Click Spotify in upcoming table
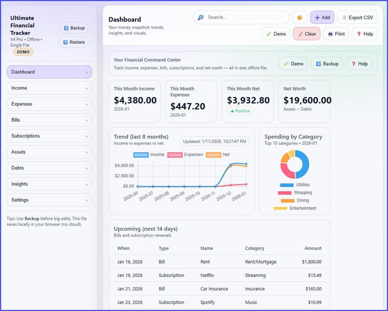388x311 pixels. point(208,302)
